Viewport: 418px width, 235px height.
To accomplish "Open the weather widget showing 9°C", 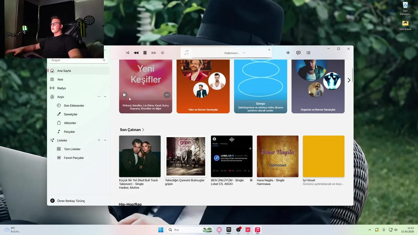I will [12, 230].
